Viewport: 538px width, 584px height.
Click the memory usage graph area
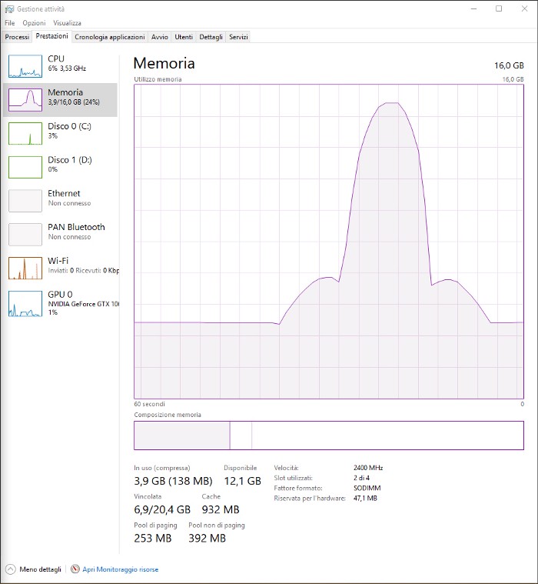tap(329, 242)
